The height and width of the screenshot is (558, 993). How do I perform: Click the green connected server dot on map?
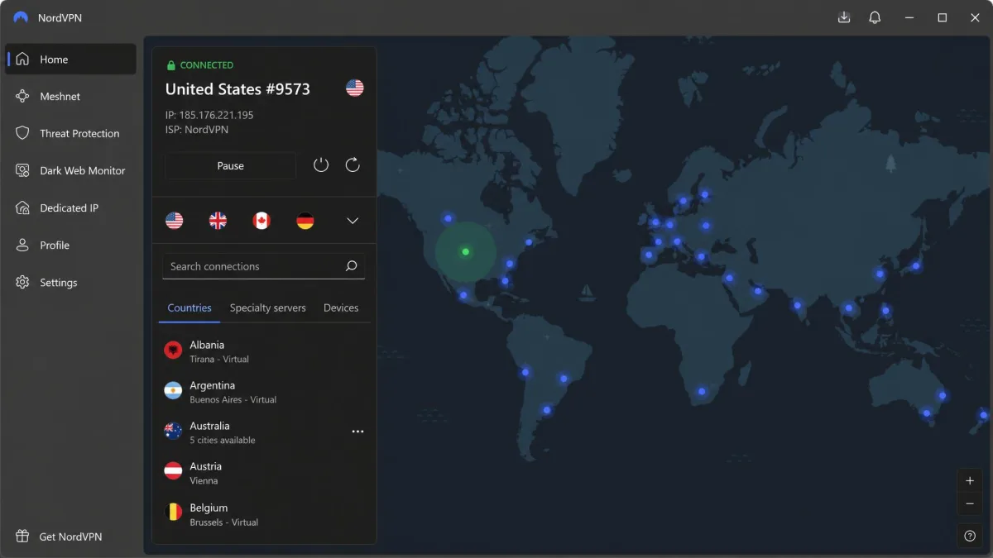pyautogui.click(x=466, y=251)
